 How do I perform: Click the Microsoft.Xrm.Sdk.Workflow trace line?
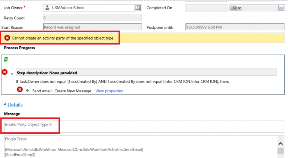(x=74, y=149)
